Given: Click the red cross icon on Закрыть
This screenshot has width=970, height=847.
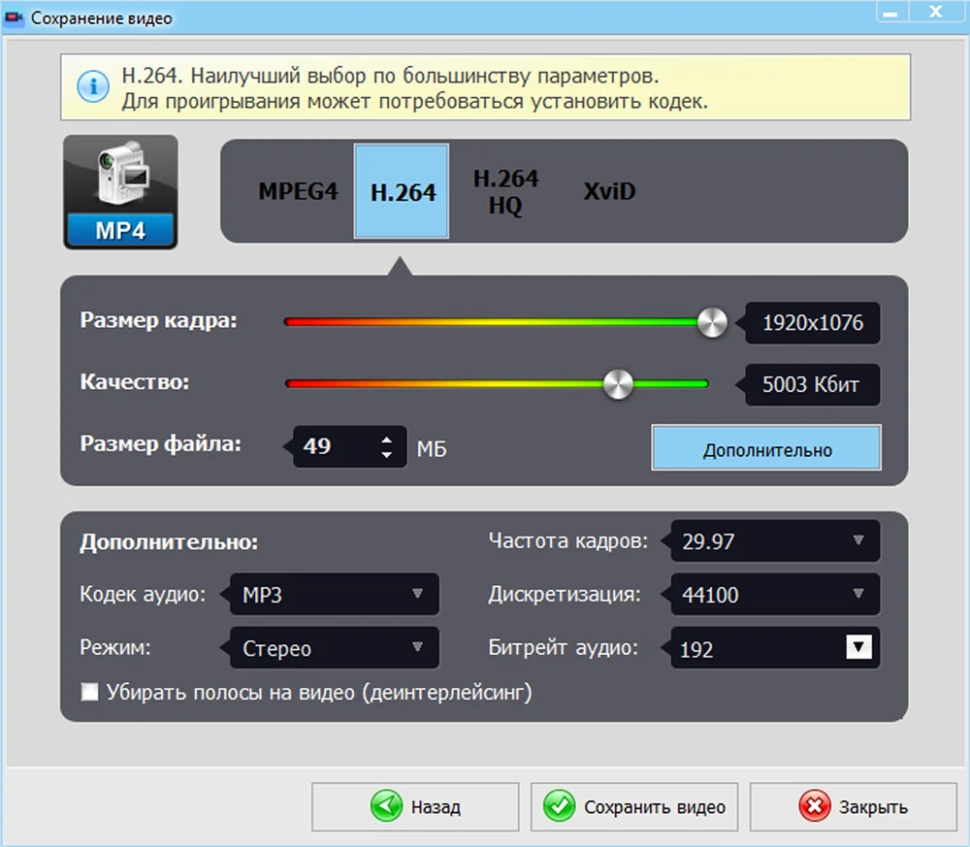Looking at the screenshot, I should [815, 806].
